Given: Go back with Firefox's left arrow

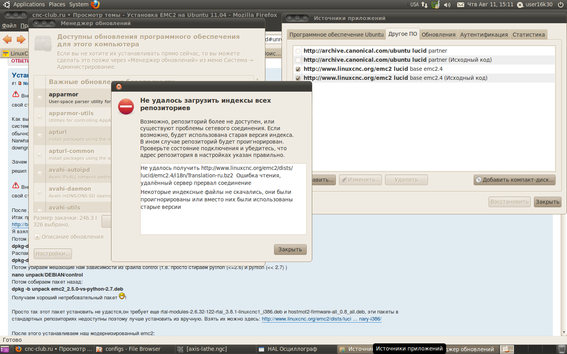Looking at the screenshot, I should [7, 39].
